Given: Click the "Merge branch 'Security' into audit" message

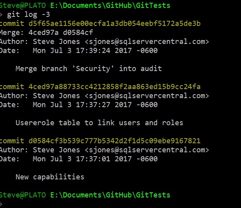Looking at the screenshot, I should [88, 69].
